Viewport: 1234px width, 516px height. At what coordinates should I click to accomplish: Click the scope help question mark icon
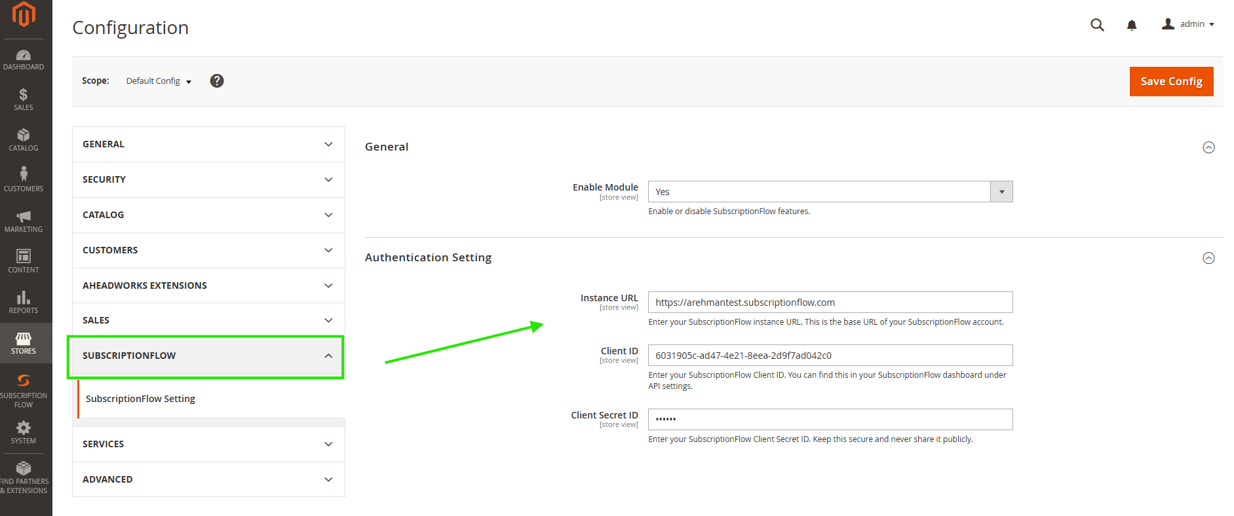[217, 81]
